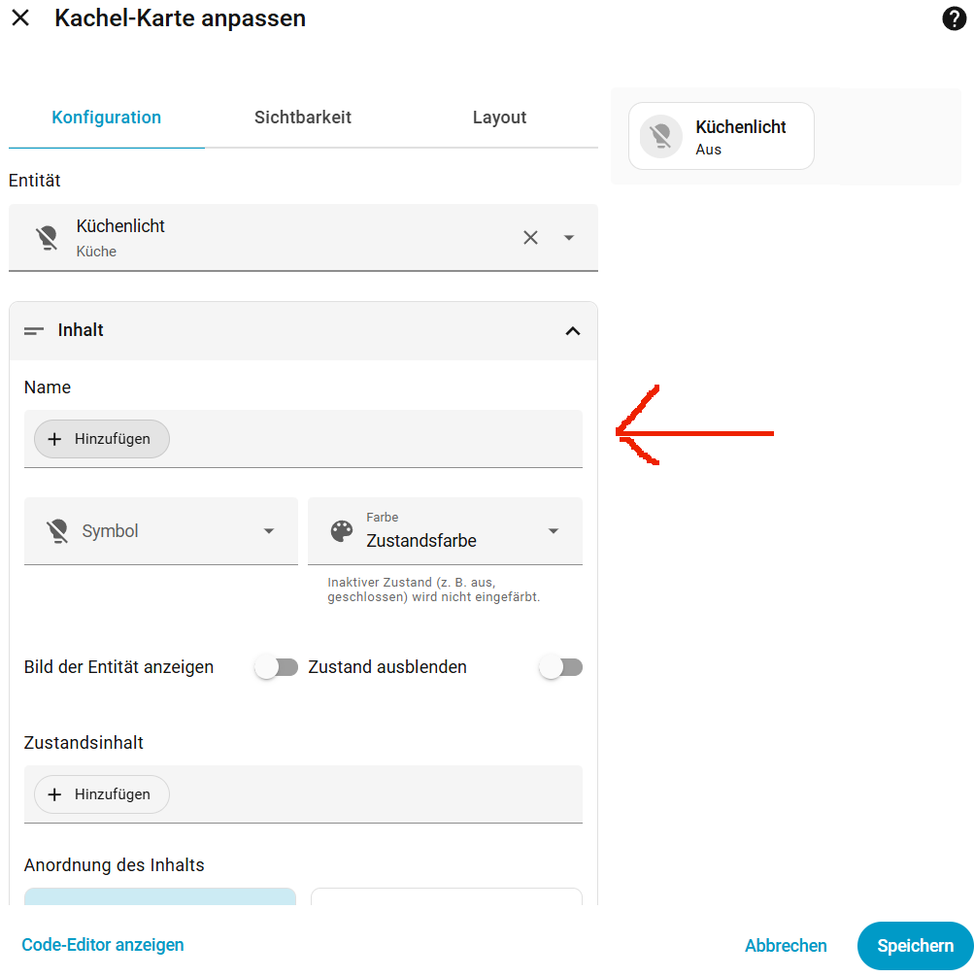Clear the Küchenlicht entity selection
Image resolution: width=974 pixels, height=977 pixels.
click(530, 237)
